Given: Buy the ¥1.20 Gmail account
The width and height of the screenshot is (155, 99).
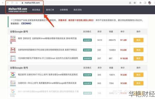Looking at the screenshot, I should 138,40.
